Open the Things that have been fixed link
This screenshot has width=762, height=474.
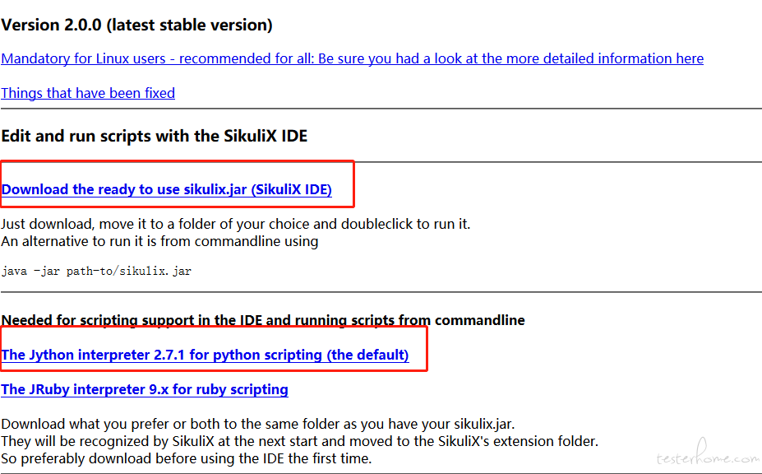pos(88,93)
